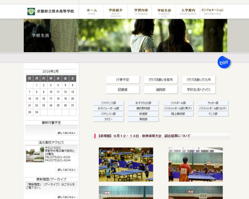Click the blue Enjoy badge

click(224, 62)
